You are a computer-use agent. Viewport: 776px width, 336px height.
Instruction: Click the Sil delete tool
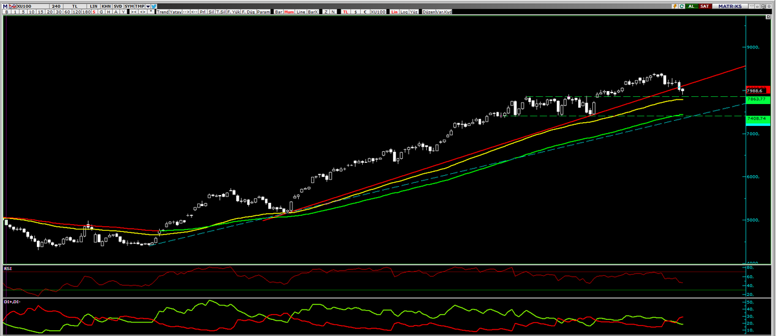[x=211, y=12]
